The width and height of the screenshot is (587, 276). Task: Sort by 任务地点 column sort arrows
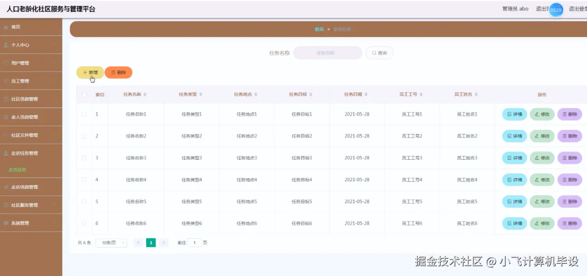click(x=256, y=94)
